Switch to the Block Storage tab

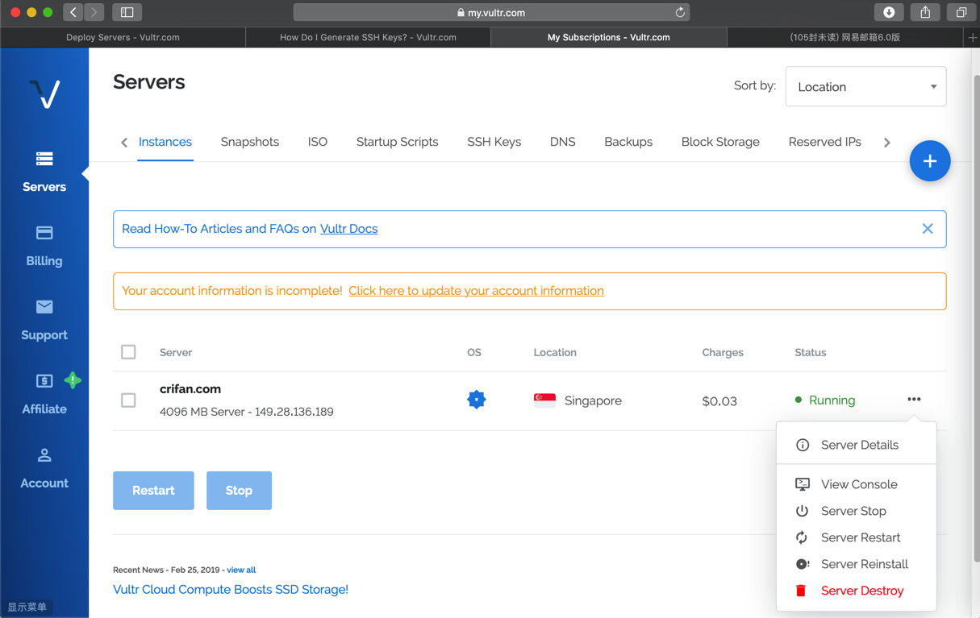(720, 142)
